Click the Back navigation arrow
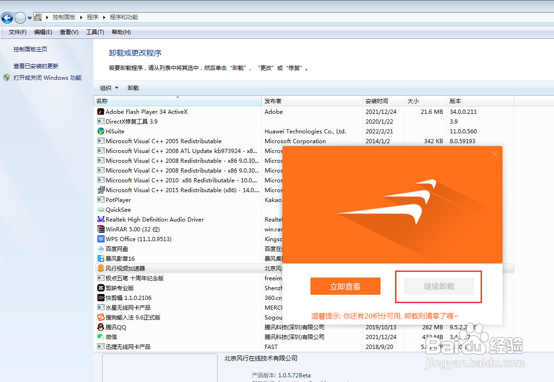Image resolution: width=554 pixels, height=382 pixels. coord(7,18)
